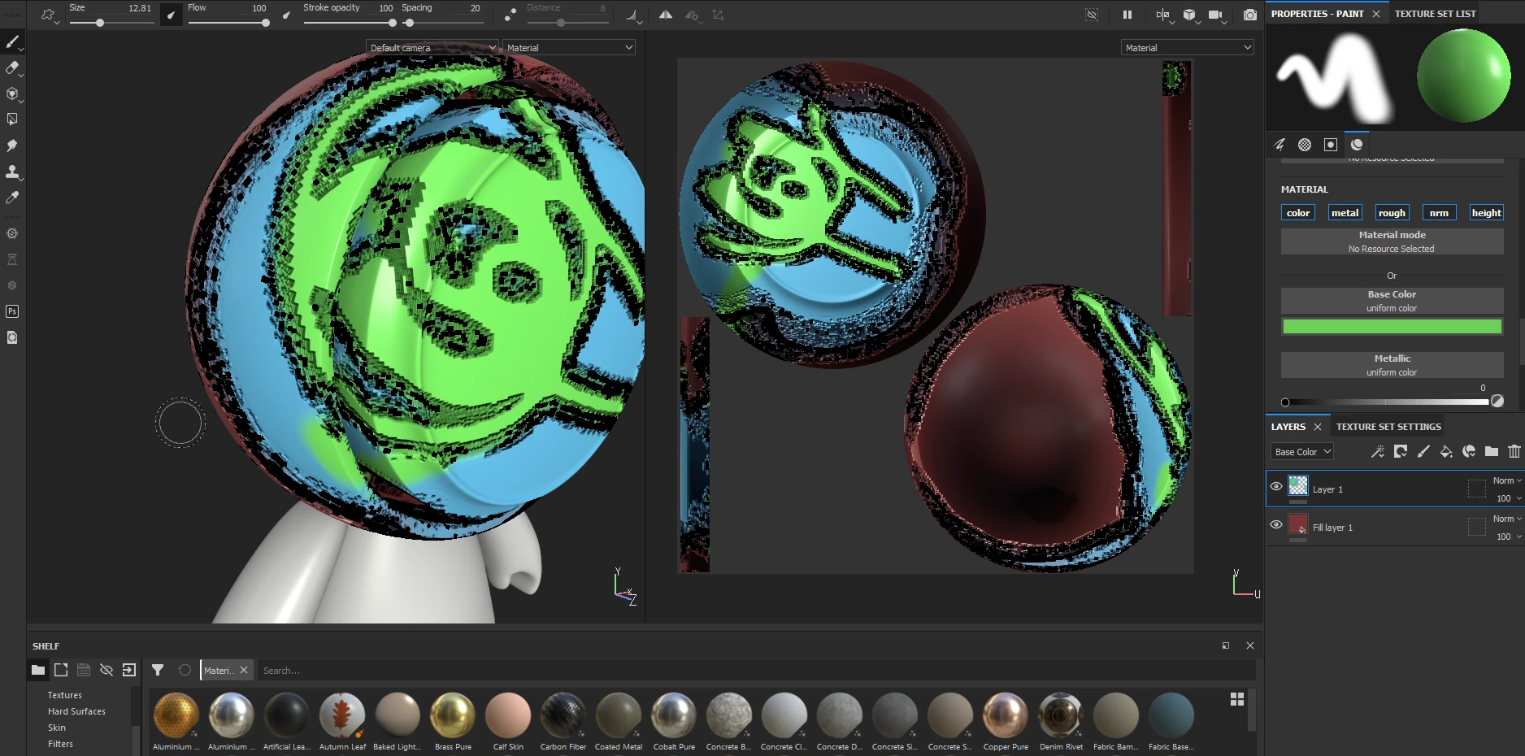Open the shelf folder icon
Screen dimensions: 1525x756
(38, 670)
